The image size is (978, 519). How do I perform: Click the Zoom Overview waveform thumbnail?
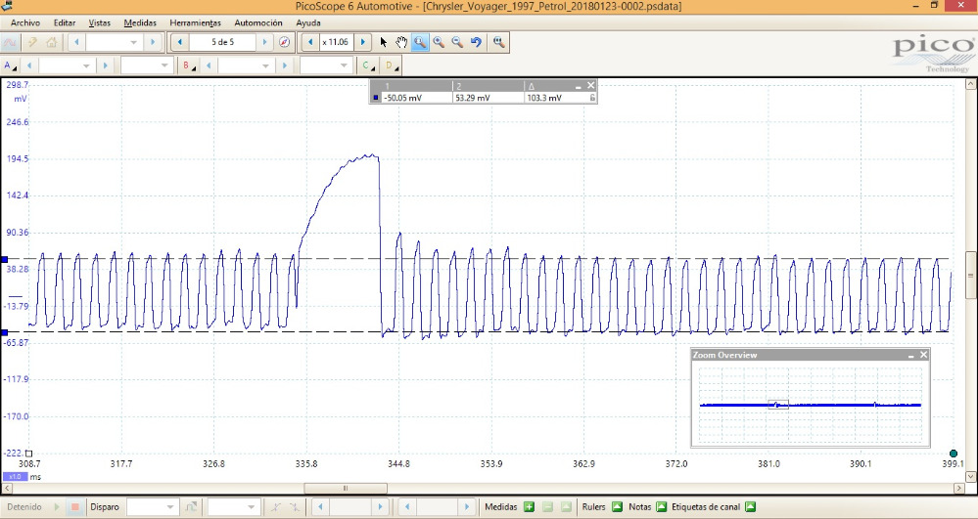click(810, 404)
